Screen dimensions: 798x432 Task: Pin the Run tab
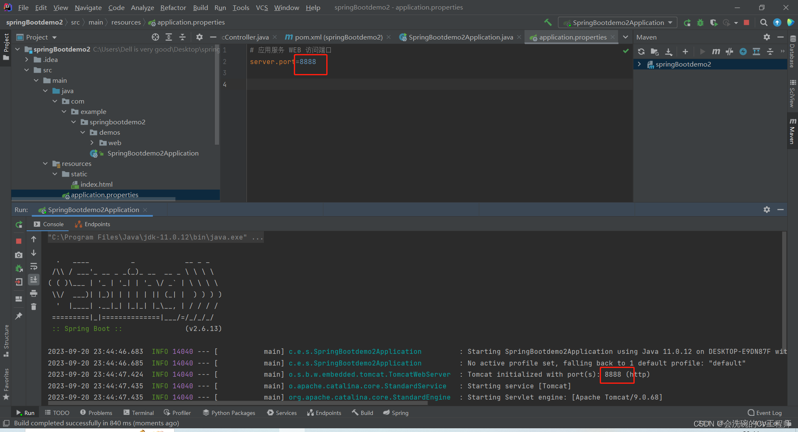[19, 316]
